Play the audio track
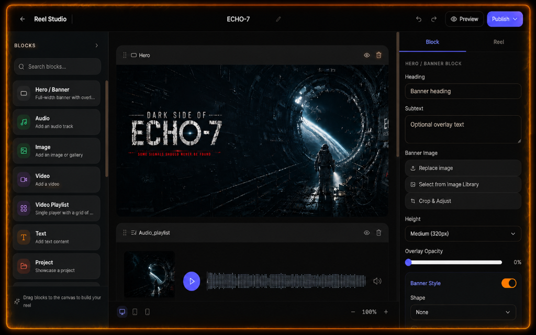 pyautogui.click(x=192, y=281)
